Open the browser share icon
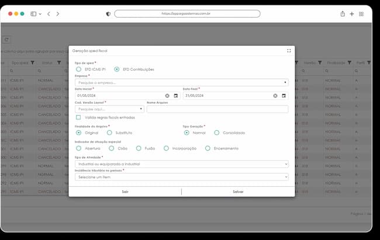380x240 pixels. tap(343, 14)
